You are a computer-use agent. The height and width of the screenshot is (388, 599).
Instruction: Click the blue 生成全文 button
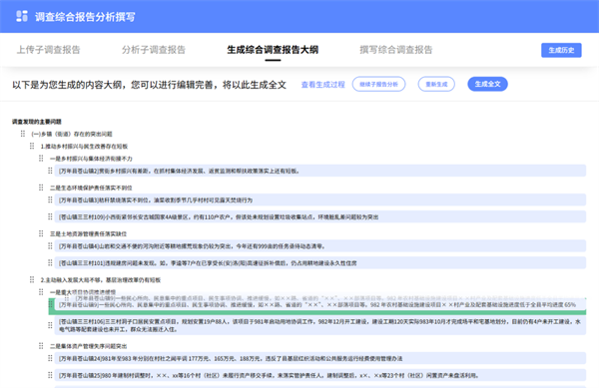pos(487,84)
